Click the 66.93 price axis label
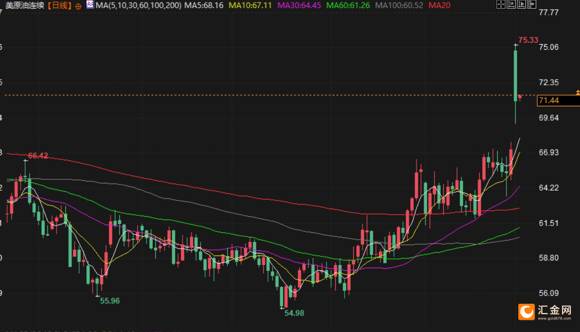The image size is (580, 332). click(549, 152)
